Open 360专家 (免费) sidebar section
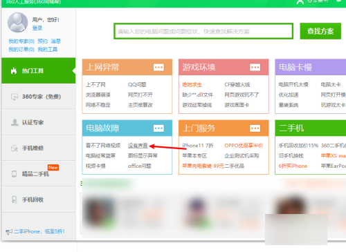Viewport: 346px width, 252px height. pos(39,97)
